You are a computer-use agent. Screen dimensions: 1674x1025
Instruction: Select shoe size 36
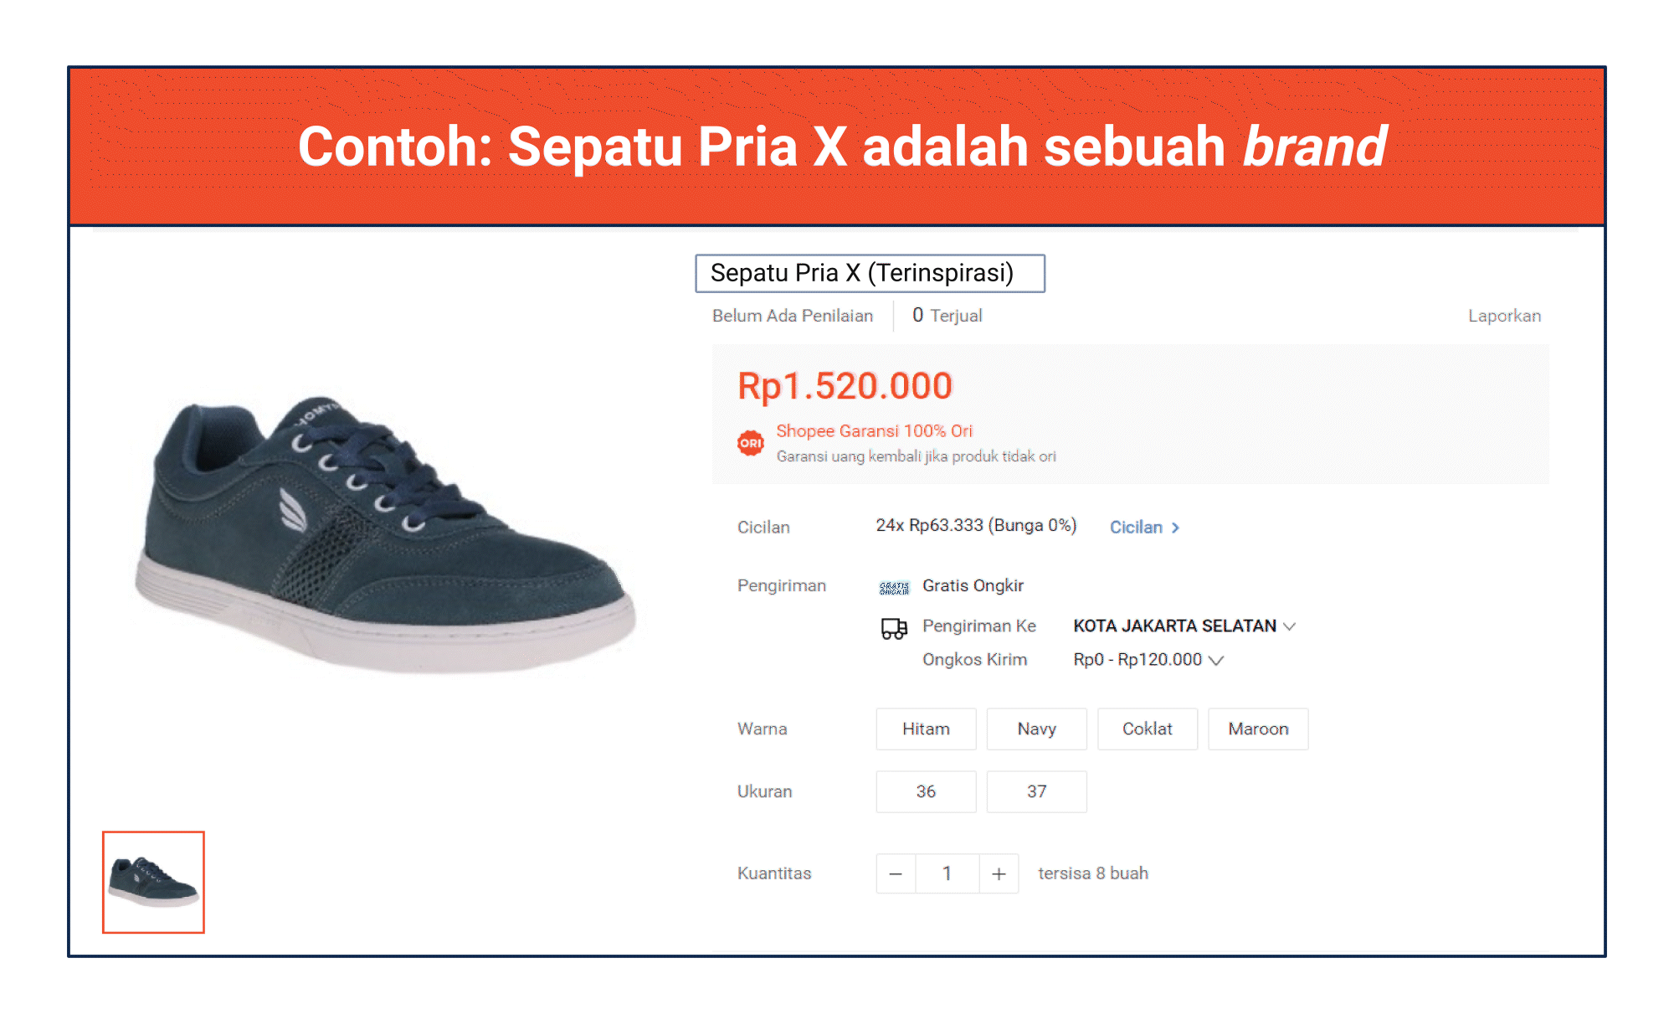point(926,792)
